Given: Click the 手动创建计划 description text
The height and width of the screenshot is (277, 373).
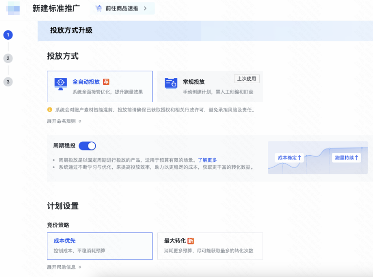Looking at the screenshot, I should pyautogui.click(x=218, y=92).
